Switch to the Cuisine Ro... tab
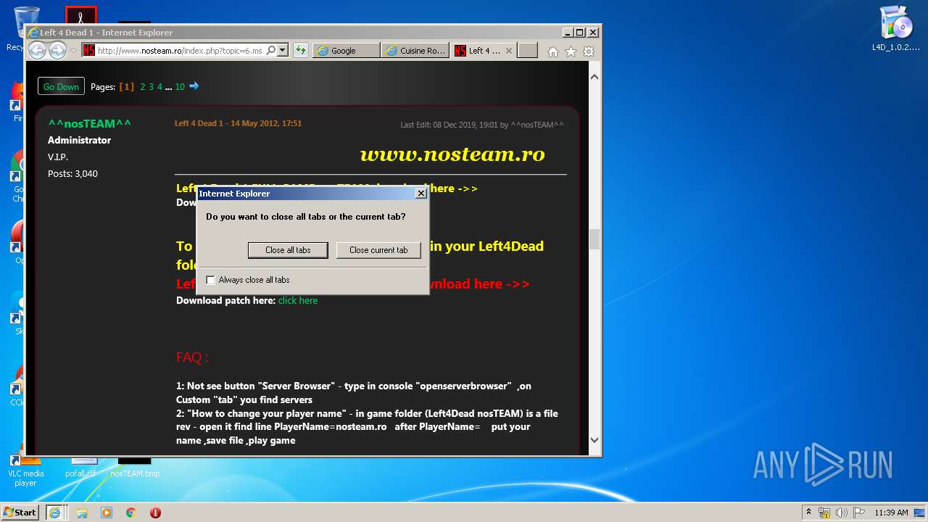 pyautogui.click(x=416, y=51)
